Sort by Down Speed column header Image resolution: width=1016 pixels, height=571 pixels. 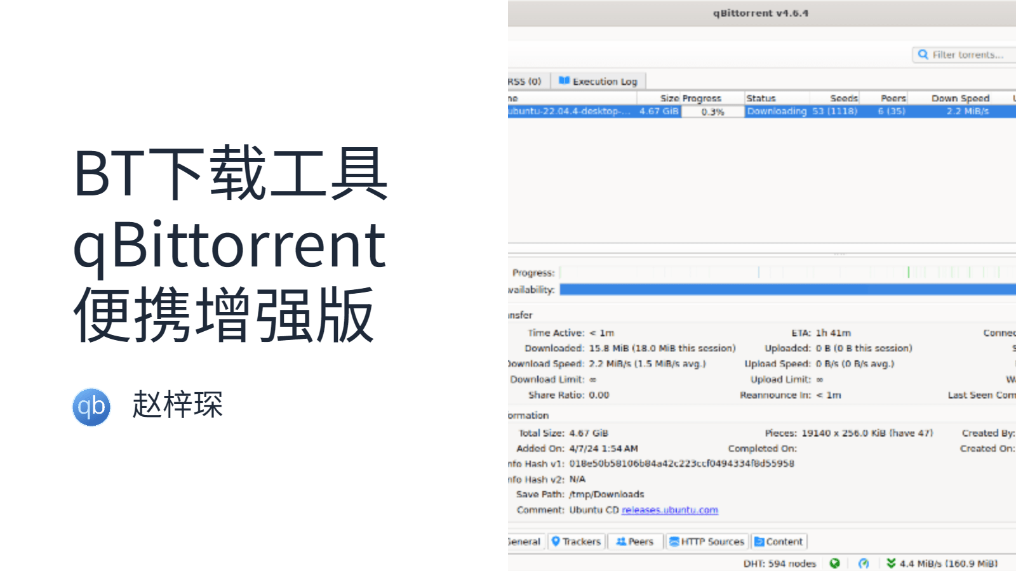[960, 98]
